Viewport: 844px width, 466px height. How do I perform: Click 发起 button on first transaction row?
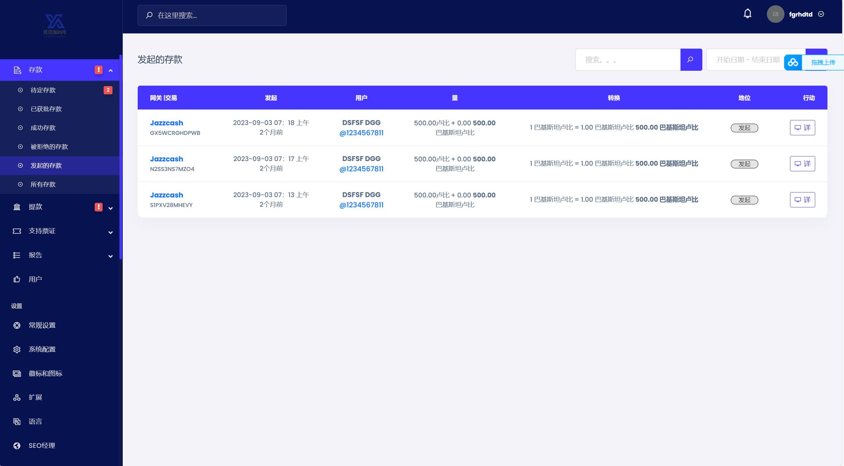744,127
